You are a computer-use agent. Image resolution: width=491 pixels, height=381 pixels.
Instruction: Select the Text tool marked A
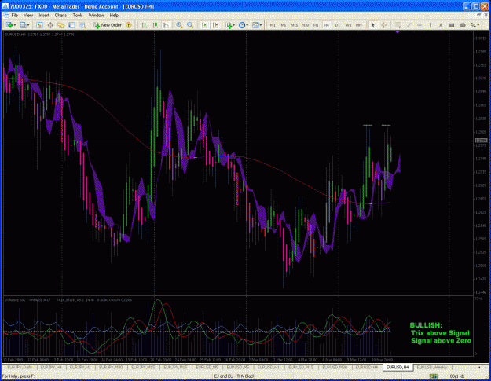coord(441,25)
